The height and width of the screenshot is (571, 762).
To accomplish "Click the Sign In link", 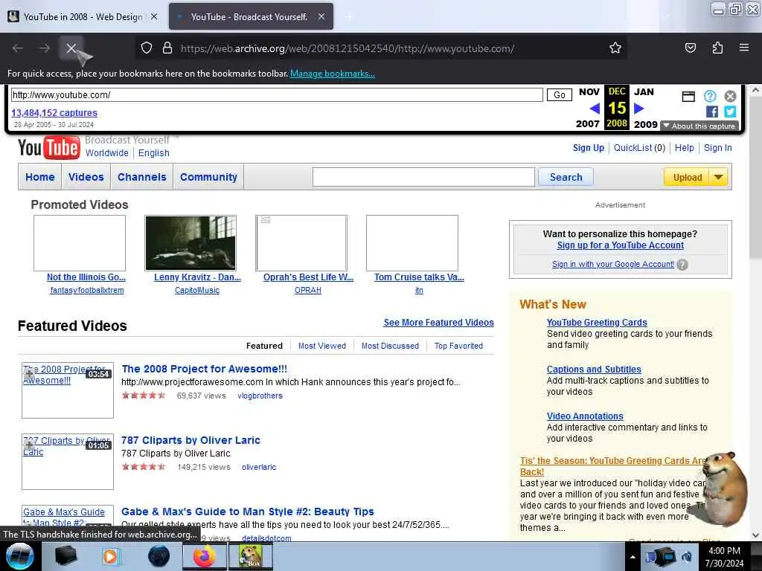I will 718,148.
